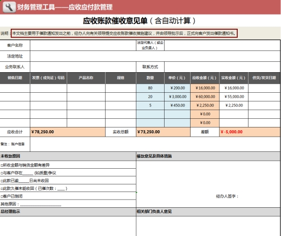
Task: Select the 联系方式 input cell
Action: (222, 67)
